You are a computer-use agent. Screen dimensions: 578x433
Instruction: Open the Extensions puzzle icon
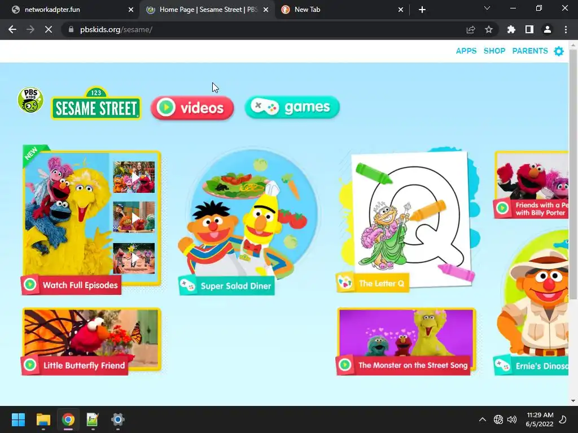[511, 29]
